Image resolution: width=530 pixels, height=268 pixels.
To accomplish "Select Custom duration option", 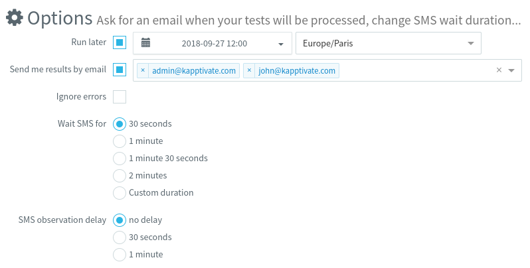I will pyautogui.click(x=120, y=192).
